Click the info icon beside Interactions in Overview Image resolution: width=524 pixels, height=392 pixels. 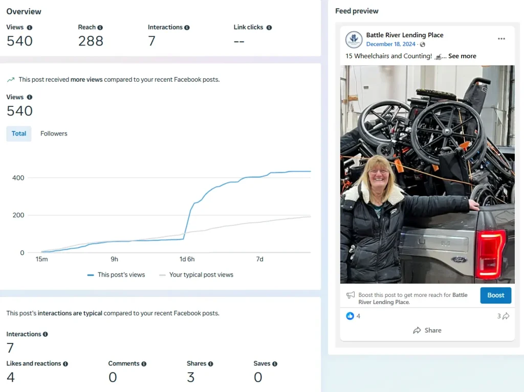pos(187,28)
